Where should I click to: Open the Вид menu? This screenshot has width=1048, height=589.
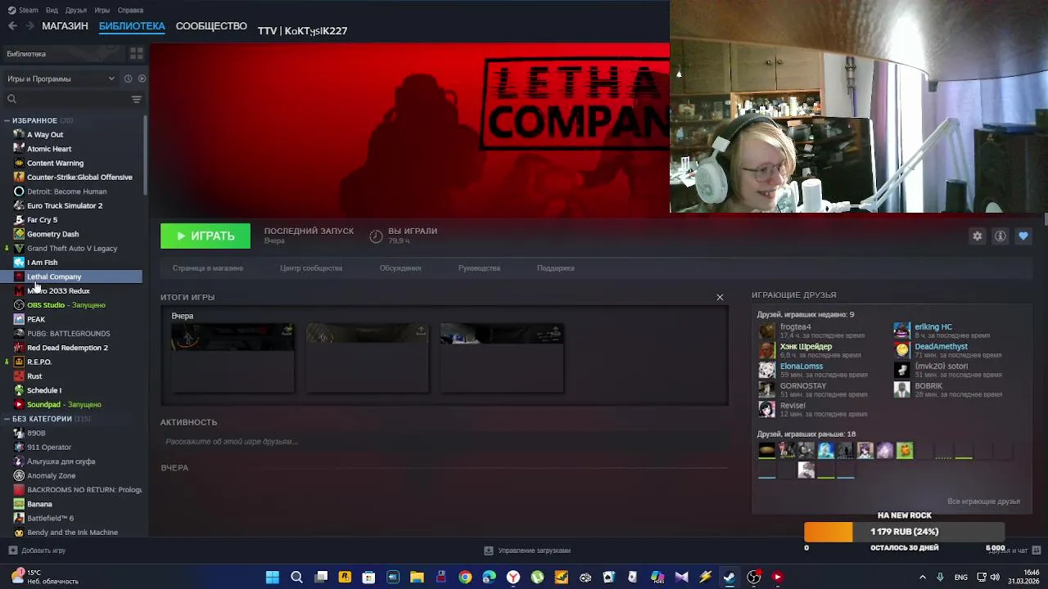pos(52,11)
